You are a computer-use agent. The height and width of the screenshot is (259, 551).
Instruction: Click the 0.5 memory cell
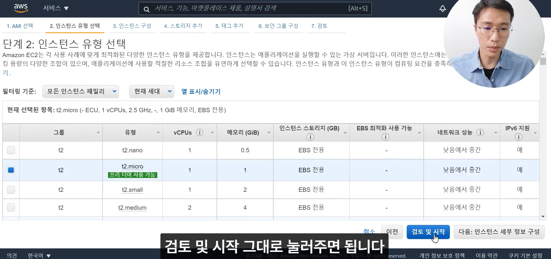click(245, 150)
